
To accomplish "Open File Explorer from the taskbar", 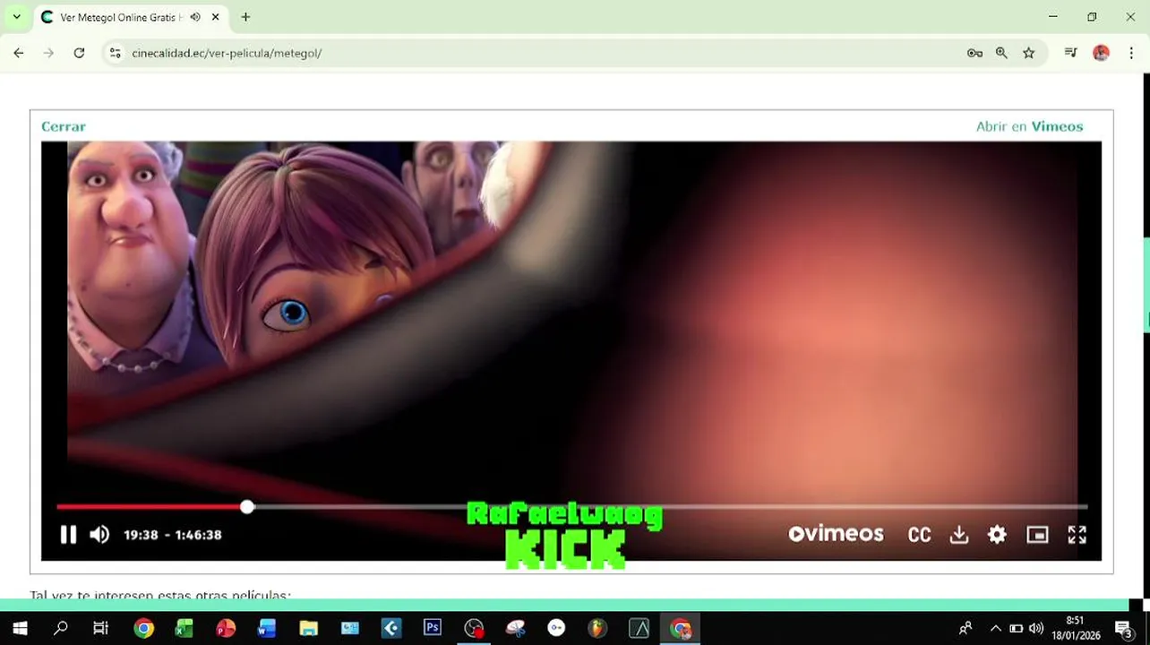I will (308, 628).
